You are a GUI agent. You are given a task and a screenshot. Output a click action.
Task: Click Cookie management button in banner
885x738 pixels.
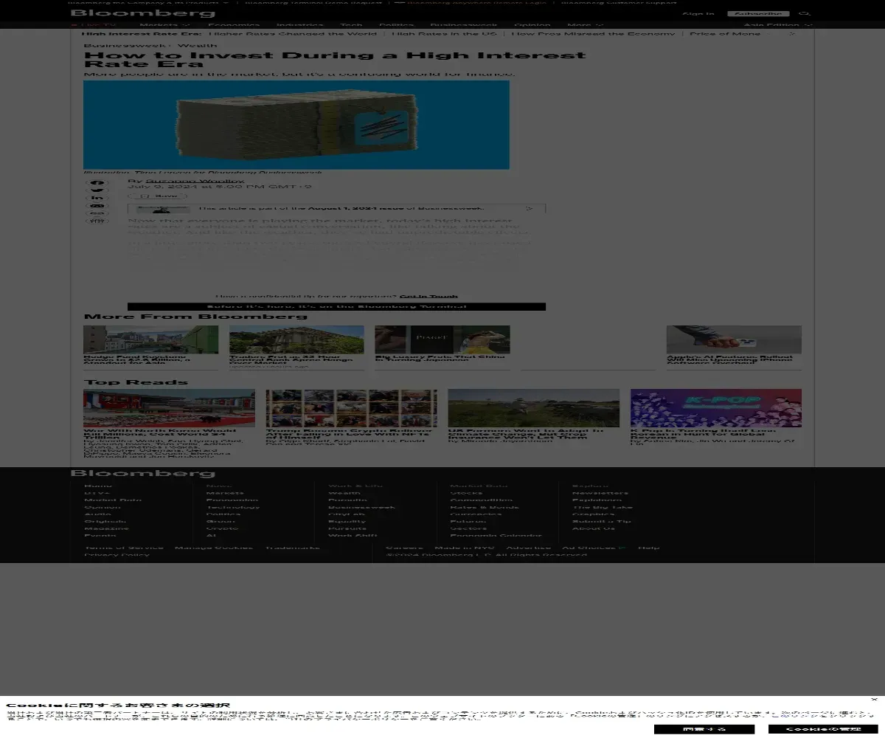(823, 729)
